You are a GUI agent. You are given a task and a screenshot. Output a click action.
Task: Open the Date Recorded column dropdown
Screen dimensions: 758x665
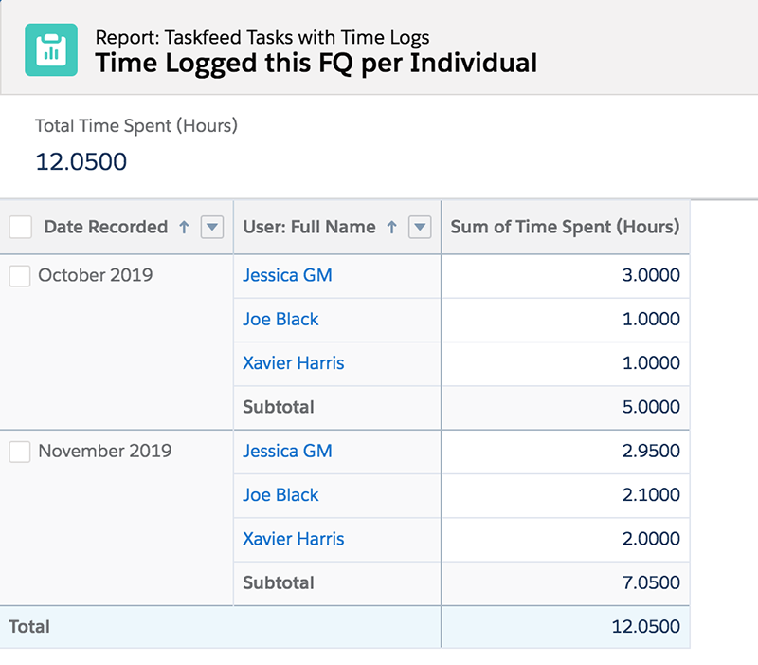(x=213, y=227)
